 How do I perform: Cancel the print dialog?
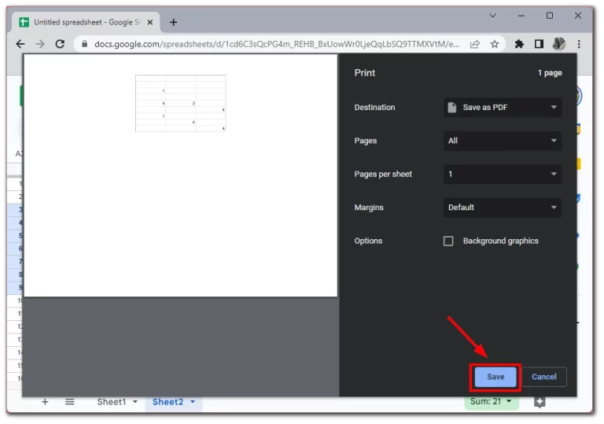(543, 377)
